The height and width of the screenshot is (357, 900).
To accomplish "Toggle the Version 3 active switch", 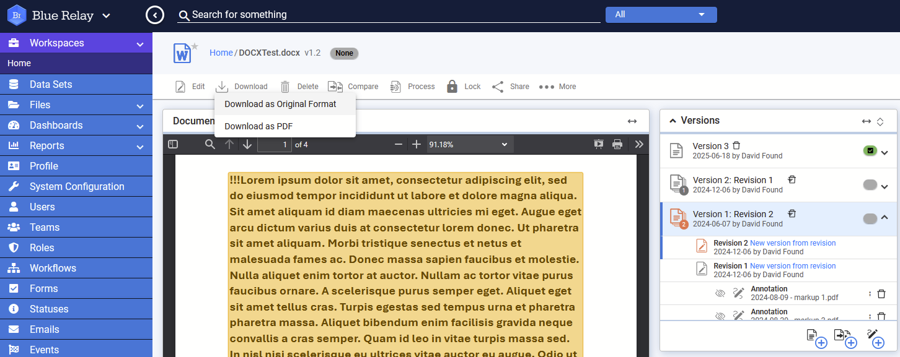I will click(x=870, y=151).
